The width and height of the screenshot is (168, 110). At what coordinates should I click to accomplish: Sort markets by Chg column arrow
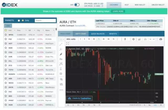43,30
